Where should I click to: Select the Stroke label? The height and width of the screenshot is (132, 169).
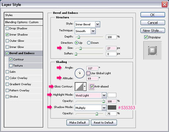[x=14, y=96]
